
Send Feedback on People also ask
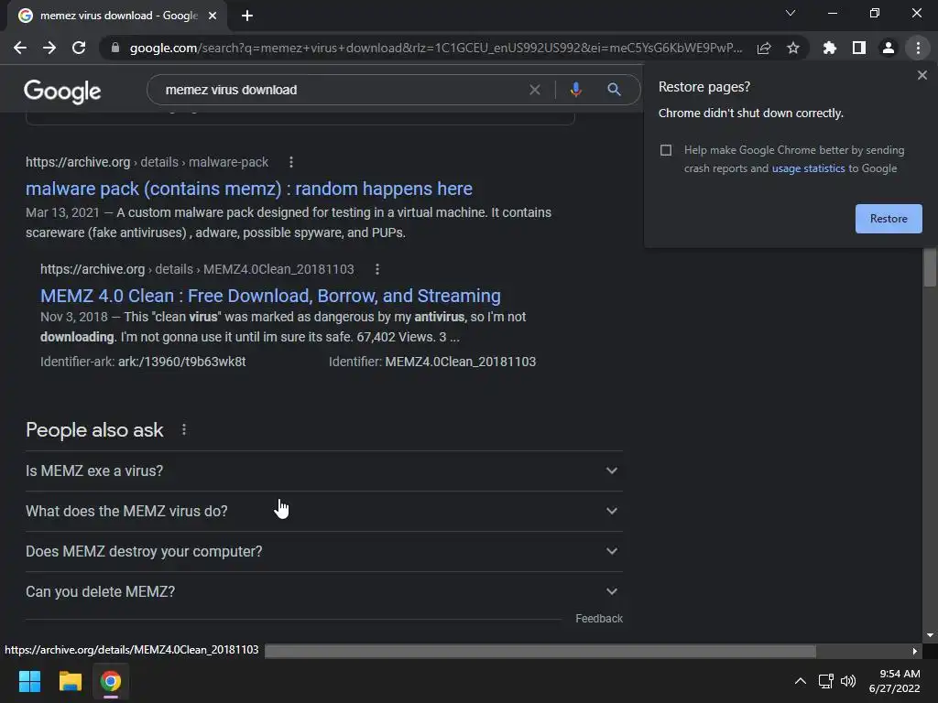click(599, 619)
